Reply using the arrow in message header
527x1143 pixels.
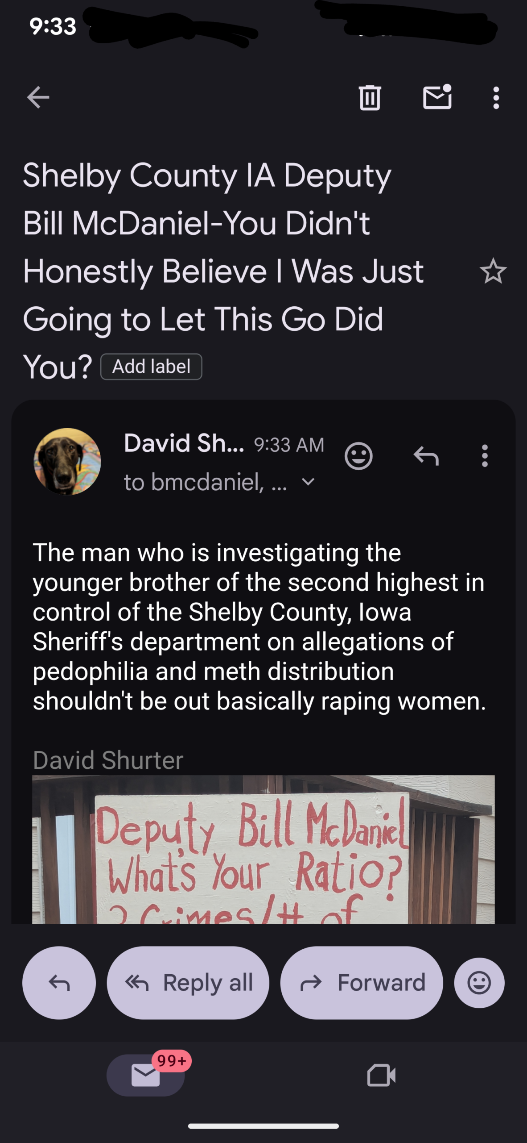[x=426, y=456]
